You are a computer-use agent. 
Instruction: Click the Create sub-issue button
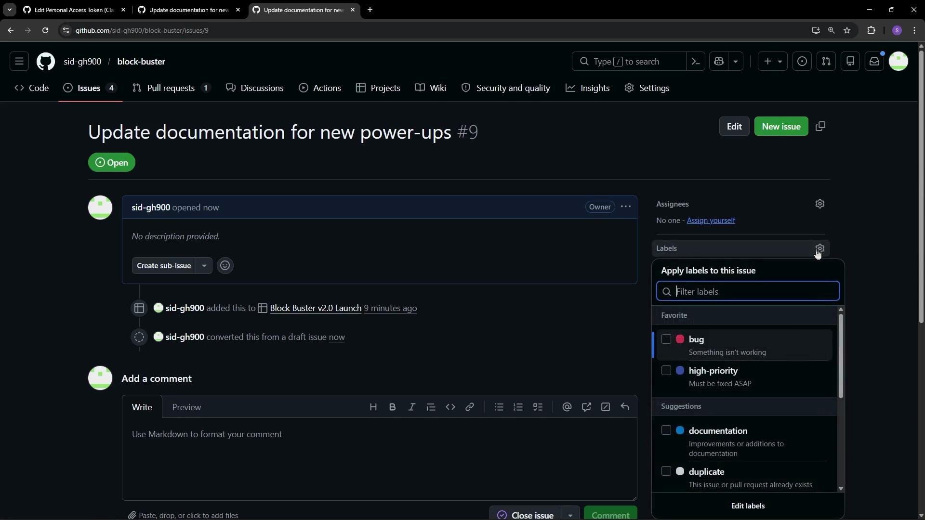point(164,266)
